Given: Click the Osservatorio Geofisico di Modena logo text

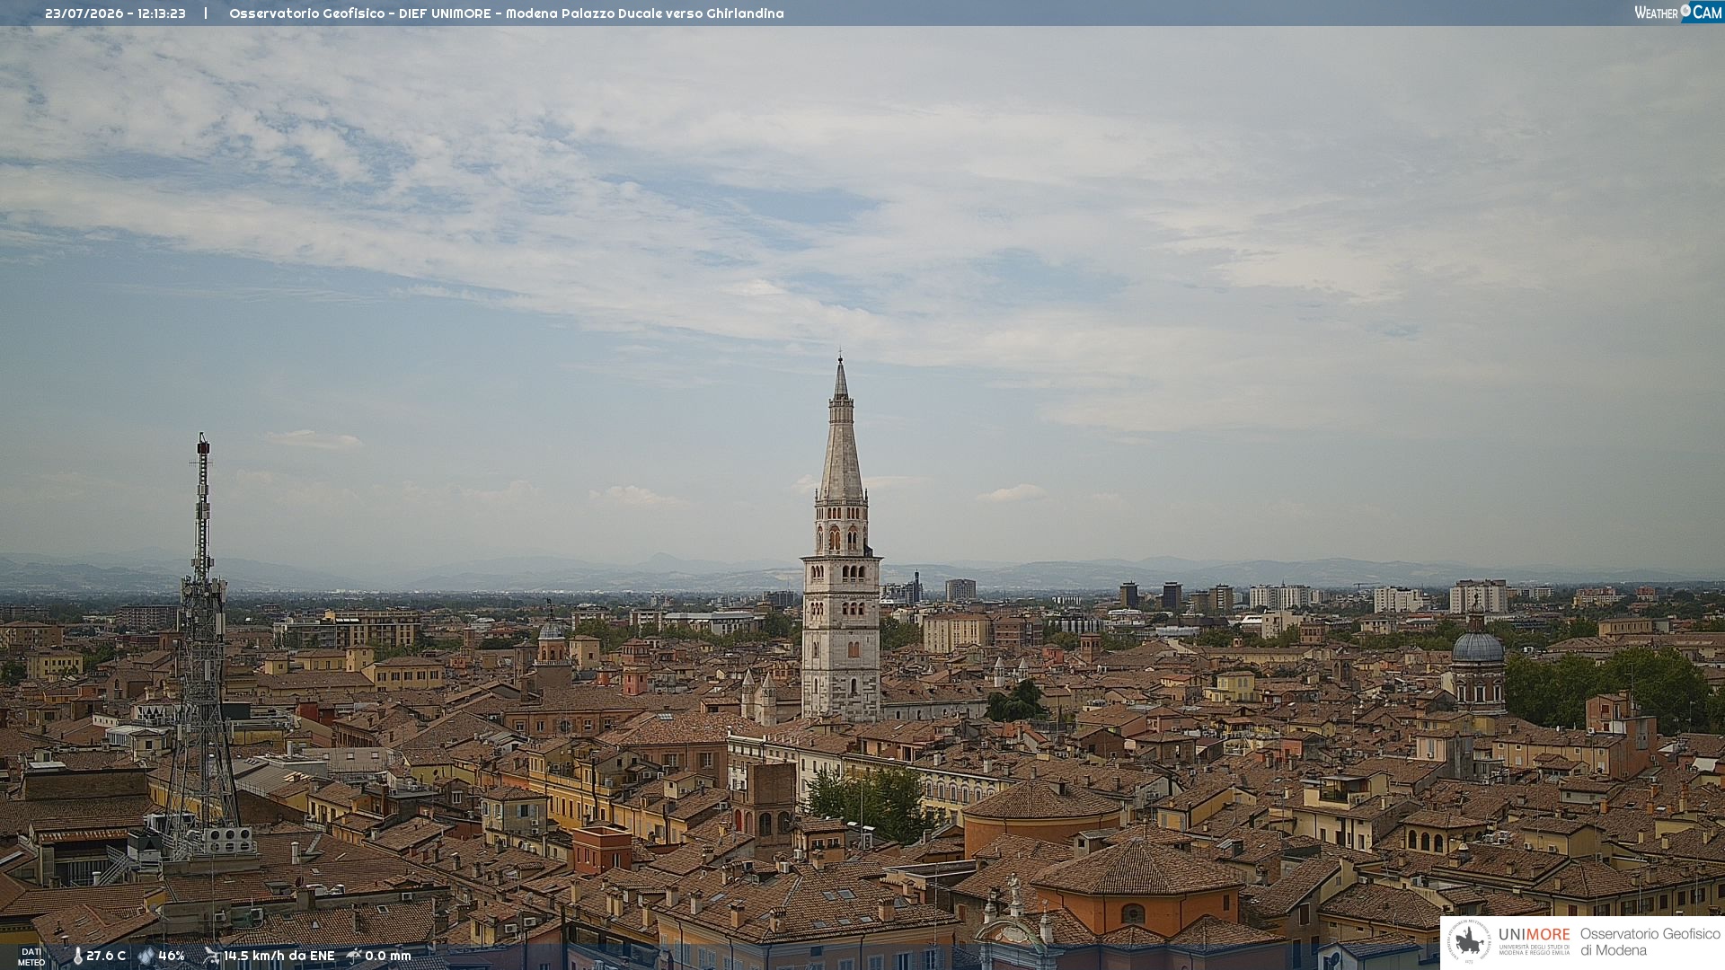Looking at the screenshot, I should (1650, 942).
